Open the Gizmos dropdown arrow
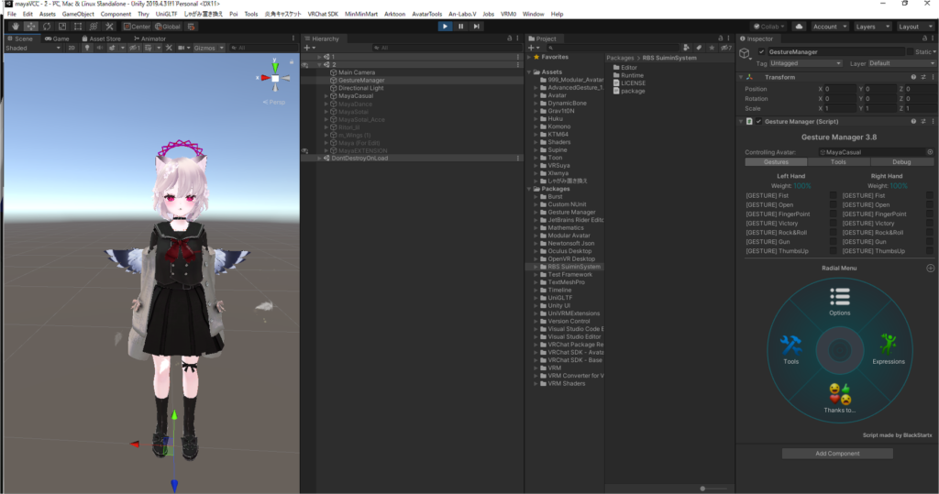Image resolution: width=939 pixels, height=494 pixels. click(x=222, y=48)
